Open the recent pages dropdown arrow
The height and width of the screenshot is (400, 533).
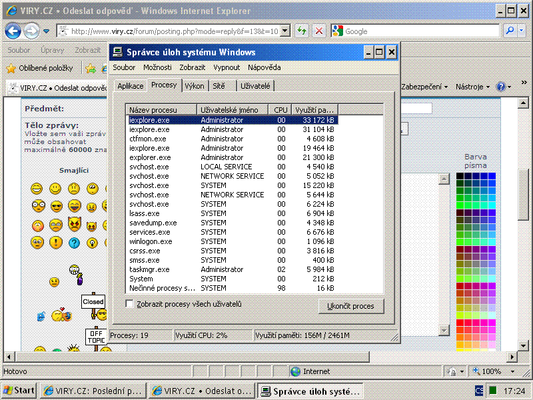tap(47, 31)
